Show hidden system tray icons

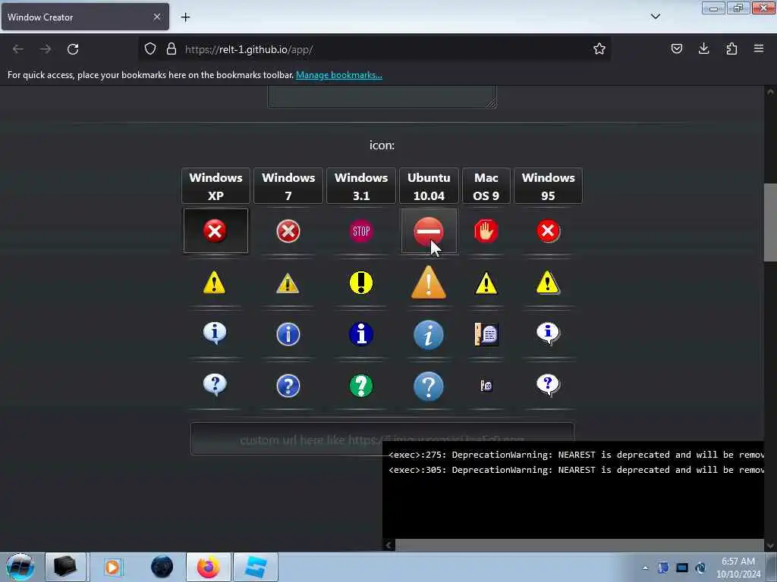coord(645,568)
